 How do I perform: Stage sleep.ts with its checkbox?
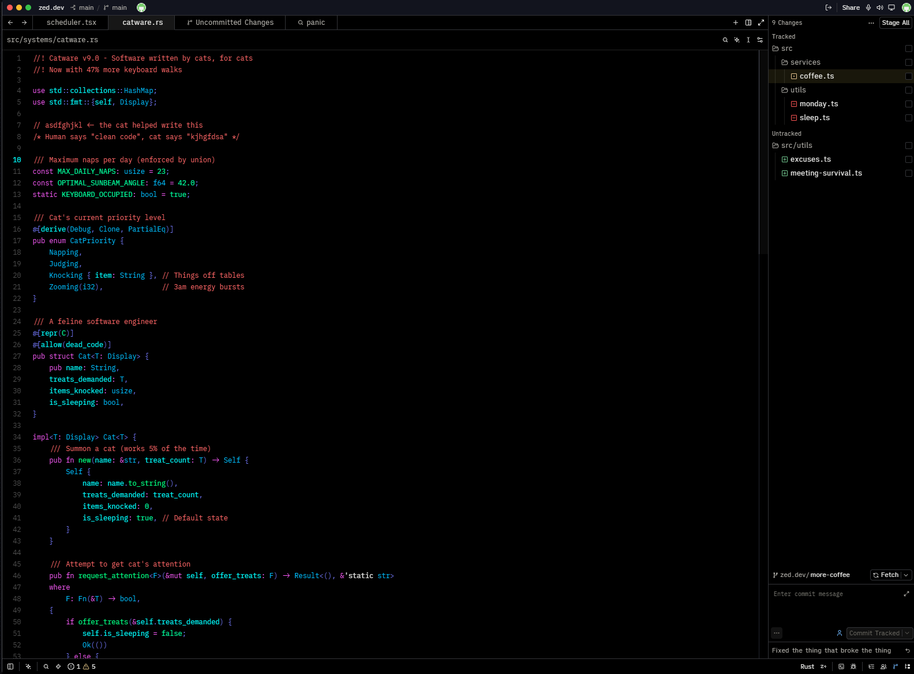909,118
